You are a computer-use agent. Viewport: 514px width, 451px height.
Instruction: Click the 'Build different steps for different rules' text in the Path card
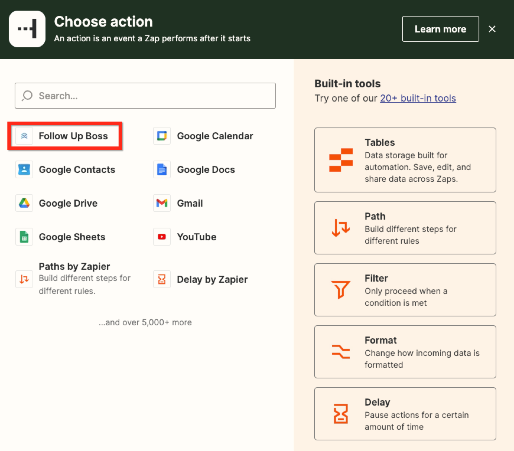(x=410, y=235)
